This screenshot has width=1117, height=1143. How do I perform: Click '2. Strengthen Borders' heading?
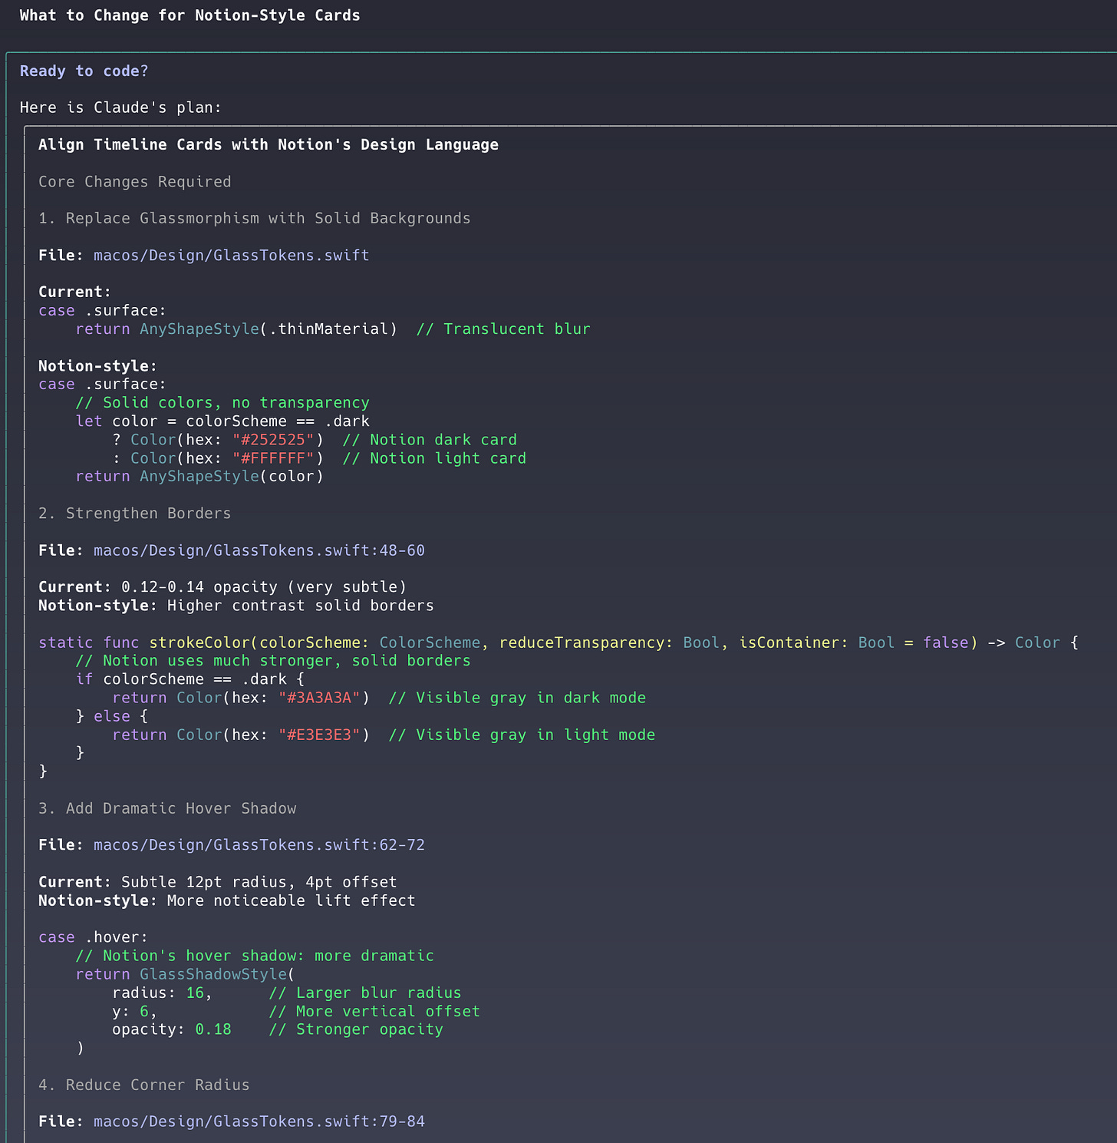point(134,513)
